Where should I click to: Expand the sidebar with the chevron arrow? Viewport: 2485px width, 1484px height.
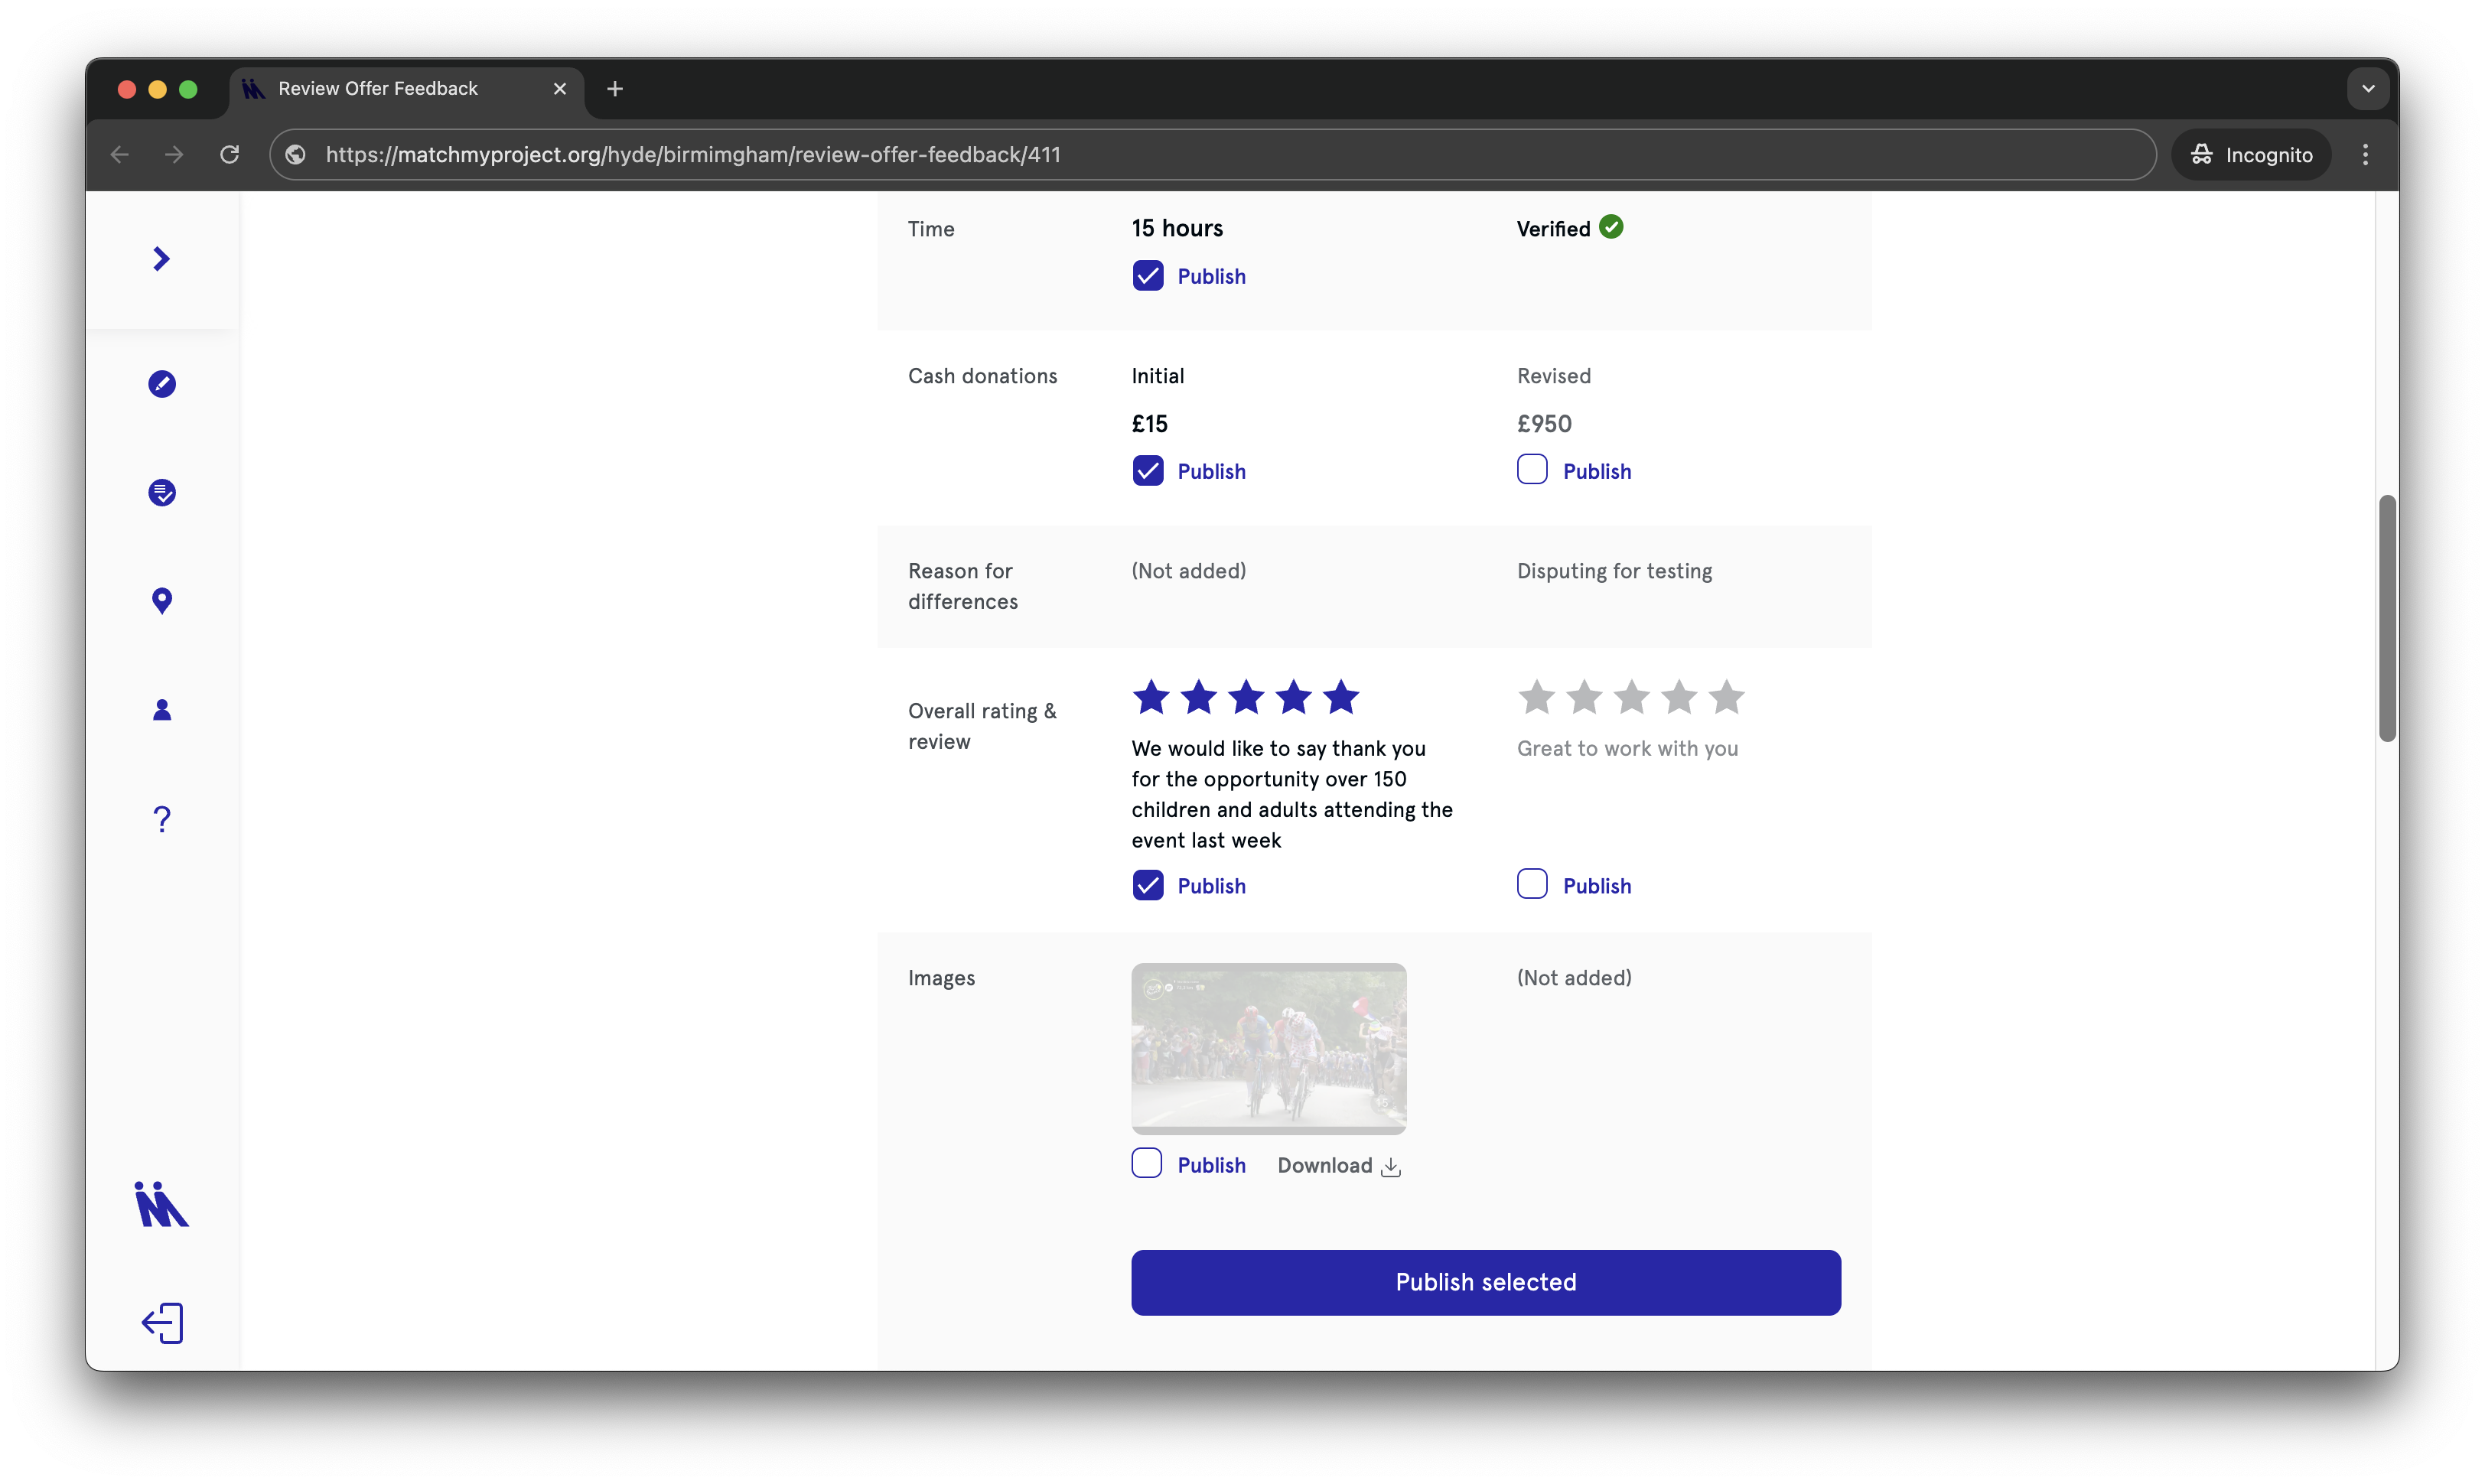(x=161, y=259)
